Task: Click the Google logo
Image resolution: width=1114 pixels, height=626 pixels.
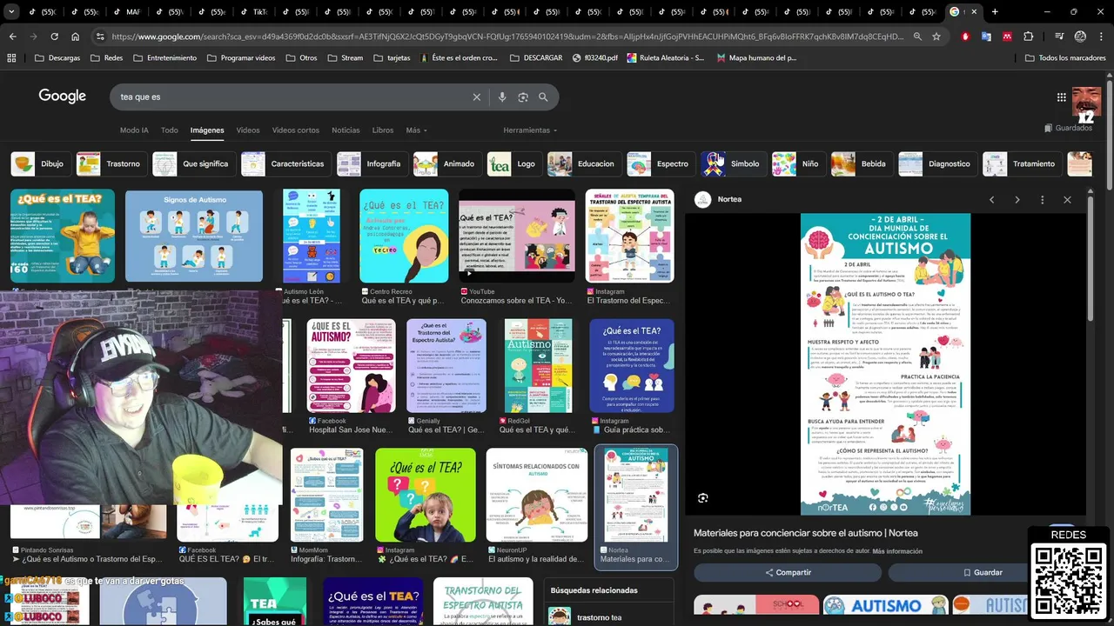Action: pyautogui.click(x=62, y=97)
